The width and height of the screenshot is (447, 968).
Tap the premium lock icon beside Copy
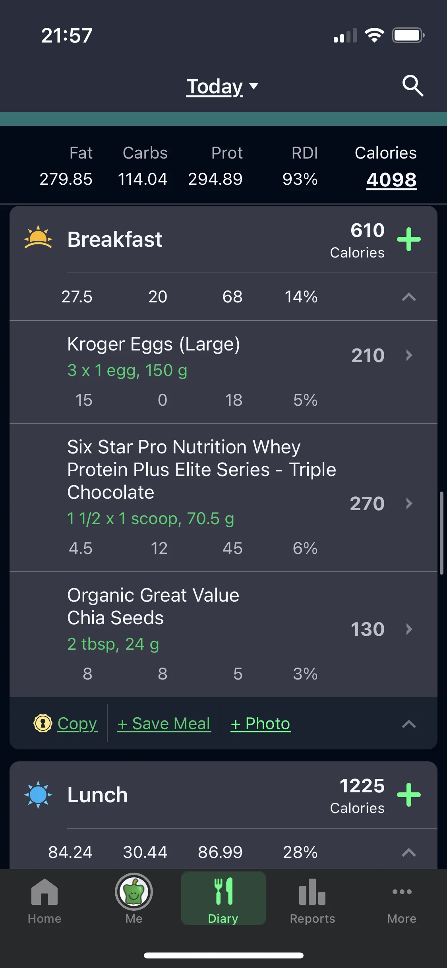(43, 723)
